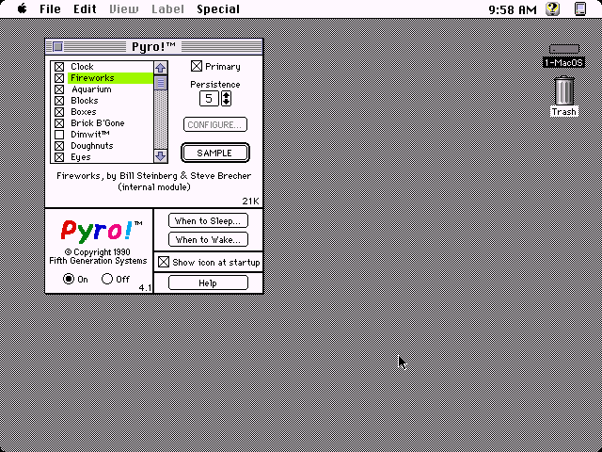Toggle the Blocks module checkbox
Viewport: 602px width, 452px height.
[59, 101]
